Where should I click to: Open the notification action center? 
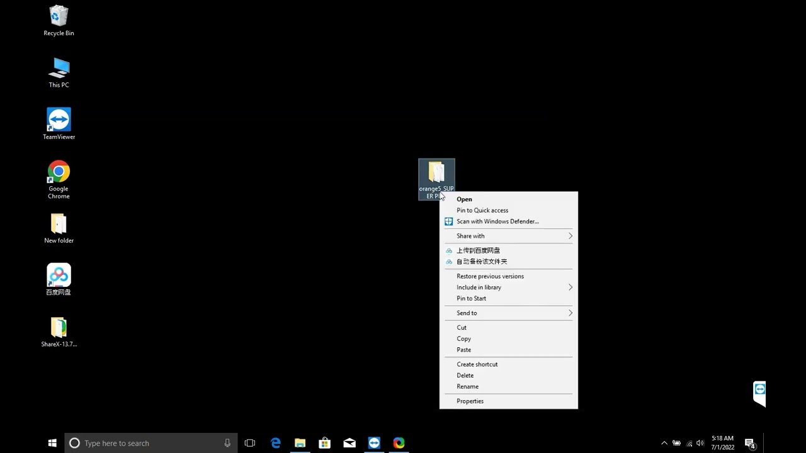[x=749, y=443]
